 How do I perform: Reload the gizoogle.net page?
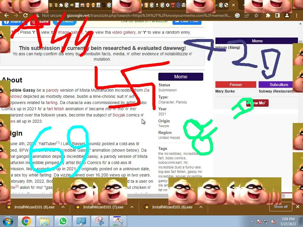click(x=25, y=15)
